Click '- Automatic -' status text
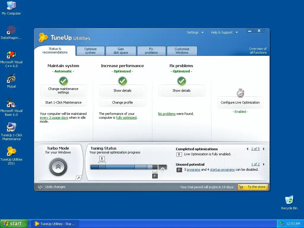 click(x=63, y=71)
